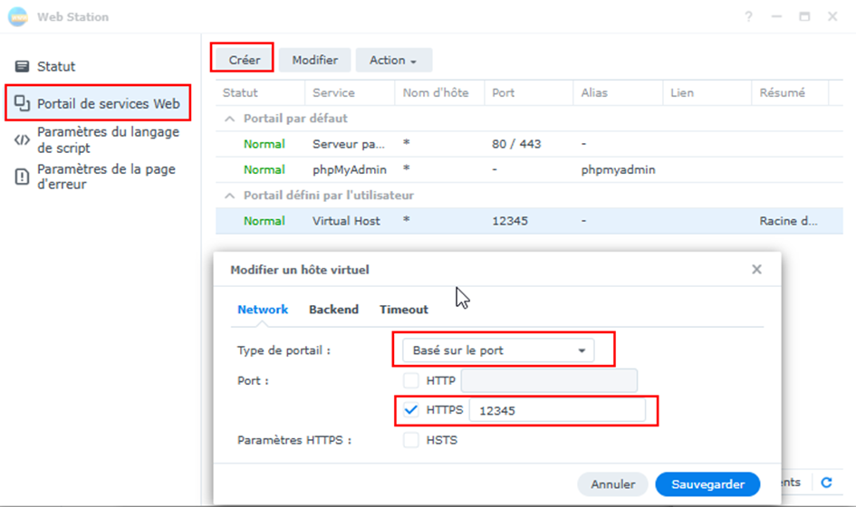This screenshot has width=856, height=507.
Task: Enable the HSTS checkbox
Action: (x=411, y=440)
